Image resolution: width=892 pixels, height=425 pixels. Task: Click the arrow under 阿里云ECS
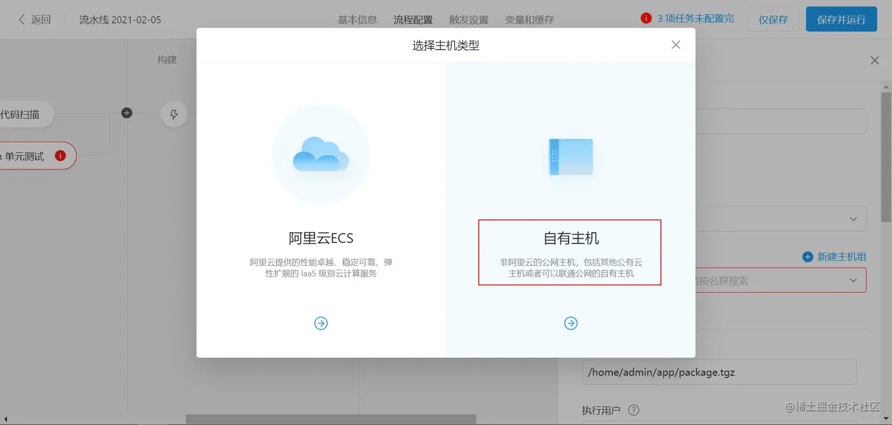(321, 323)
